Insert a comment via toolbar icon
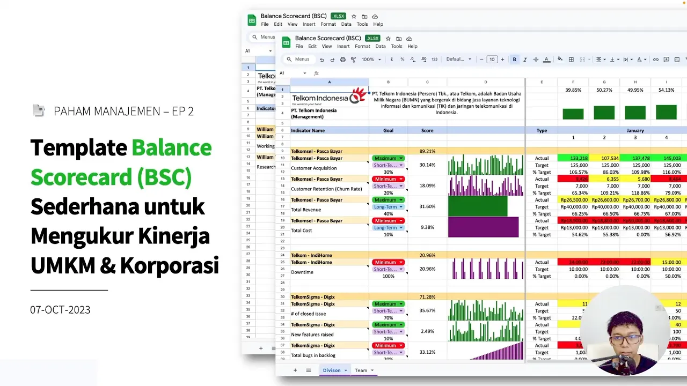Screen dimensions: 687x386 click(666, 60)
